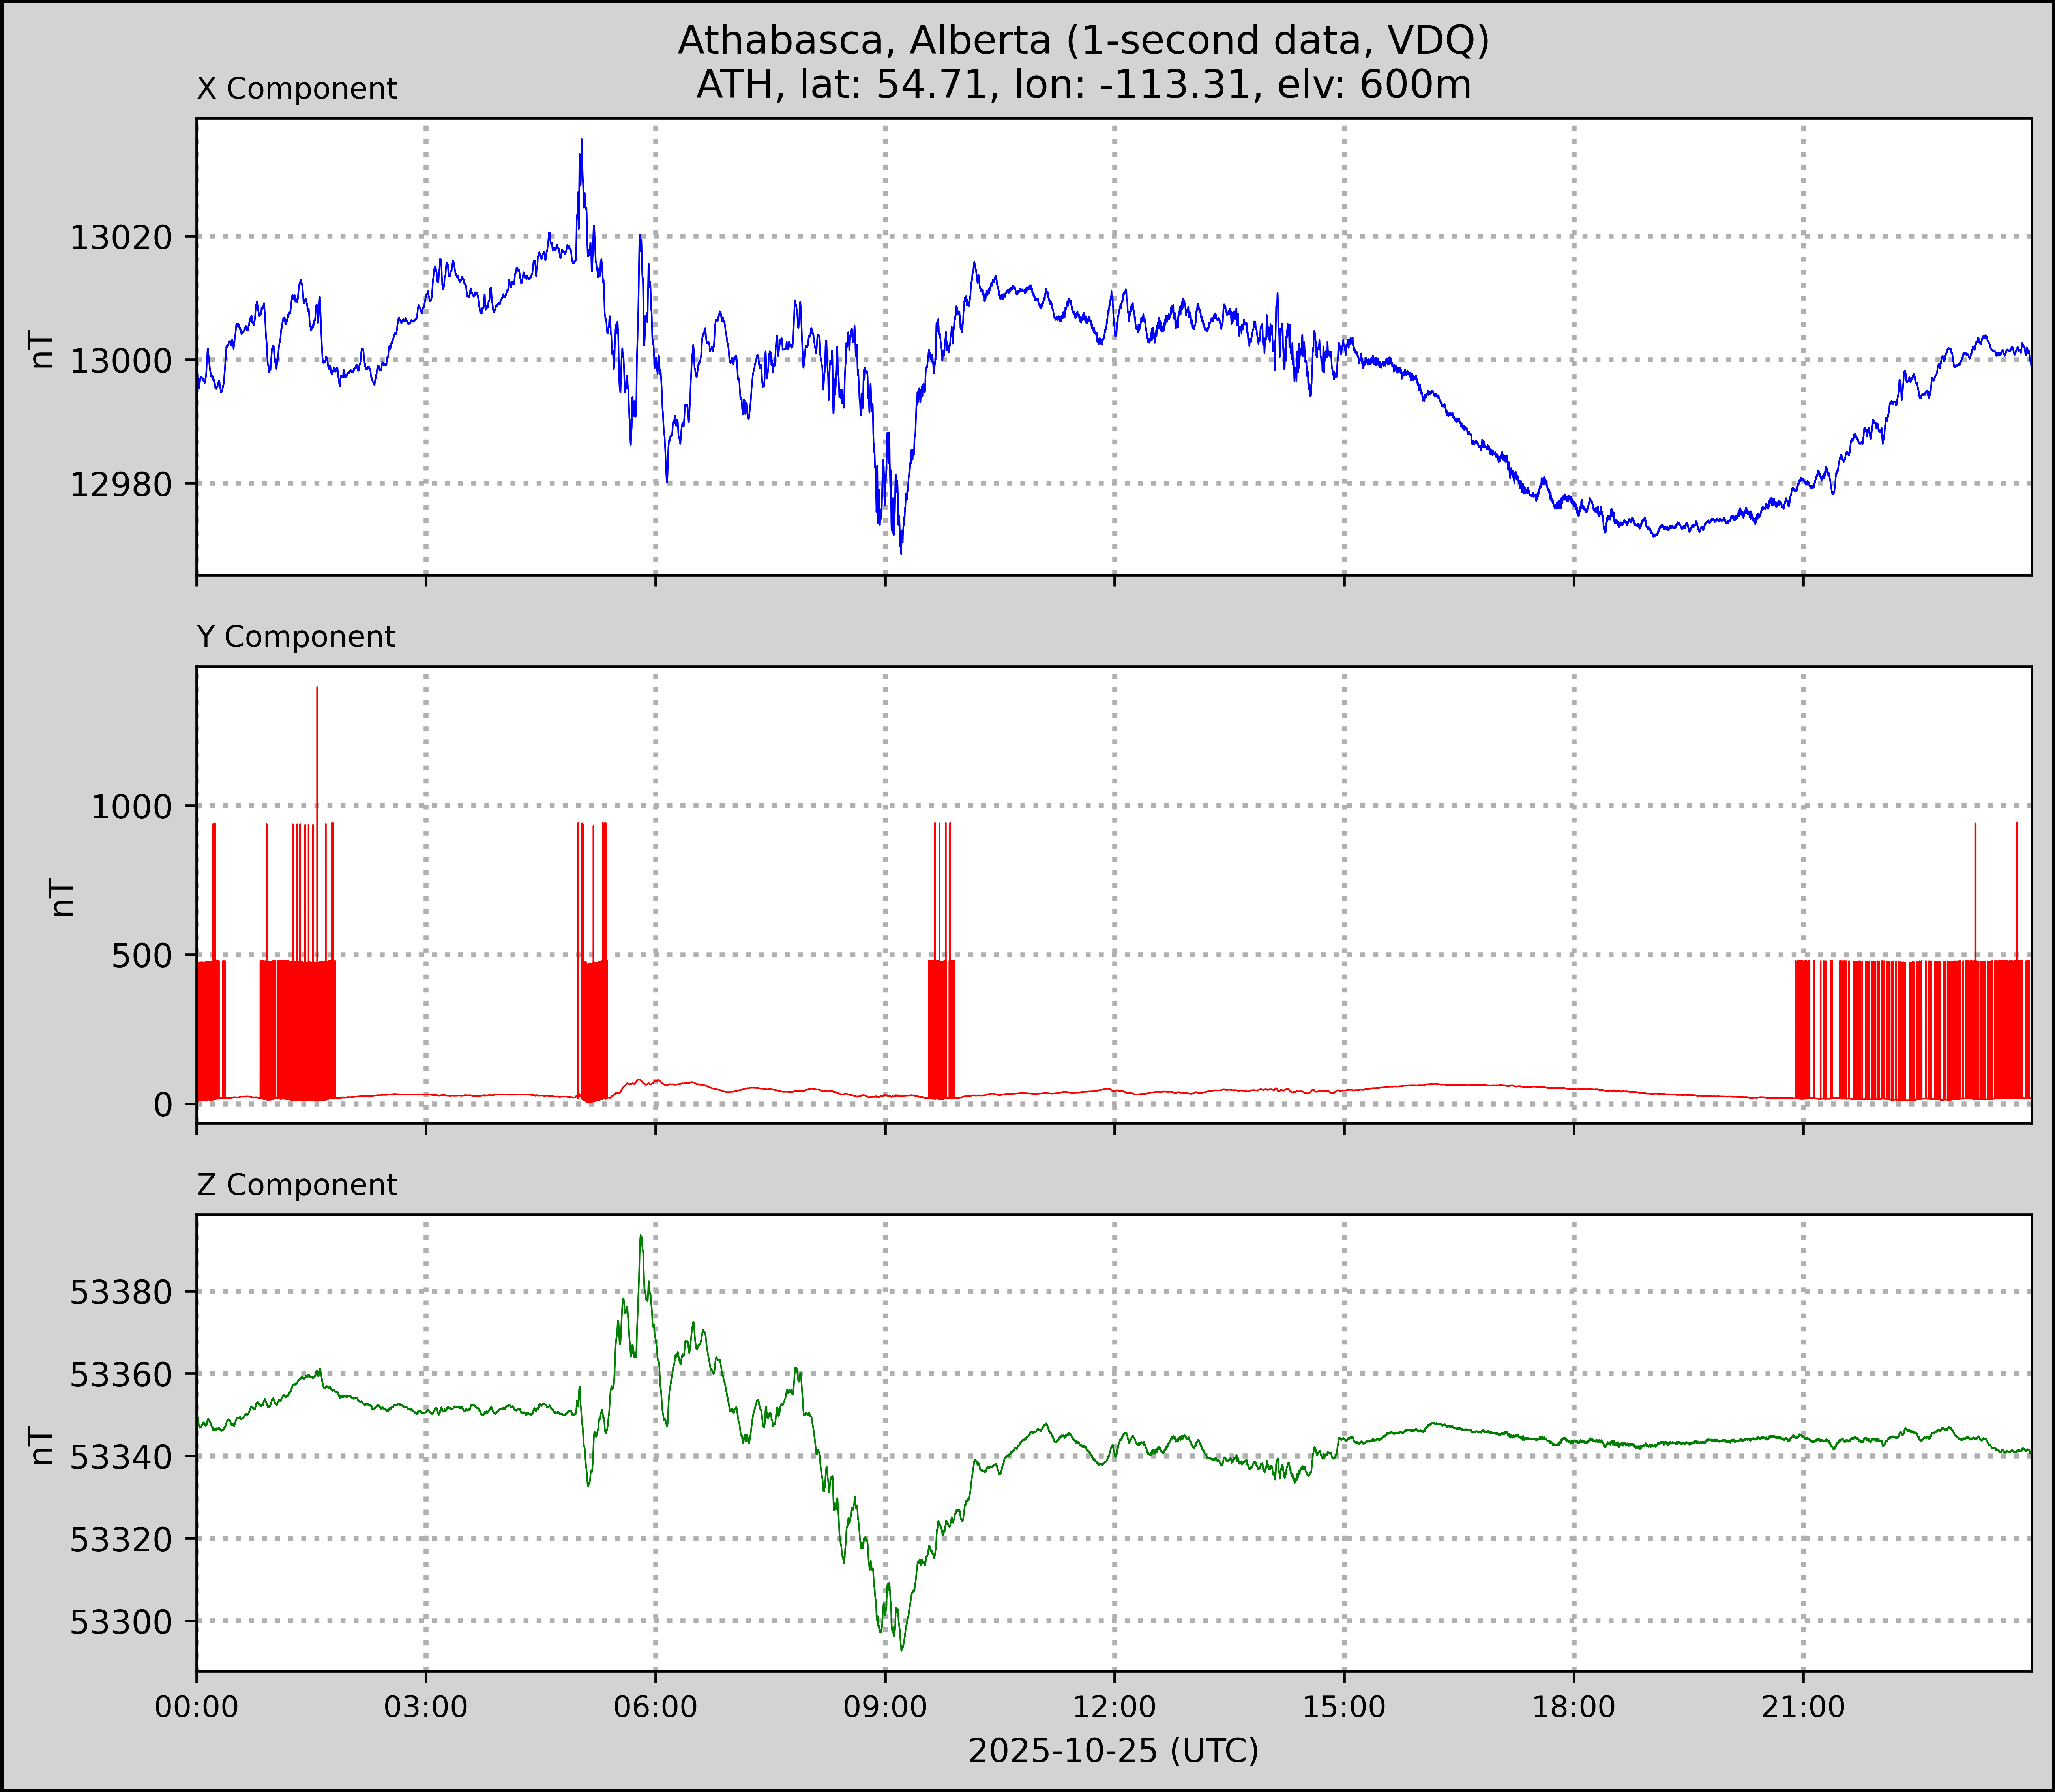This screenshot has height=1792, width=2055.
Task: Click the 13020 tick label on X axis
Action: (x=121, y=238)
